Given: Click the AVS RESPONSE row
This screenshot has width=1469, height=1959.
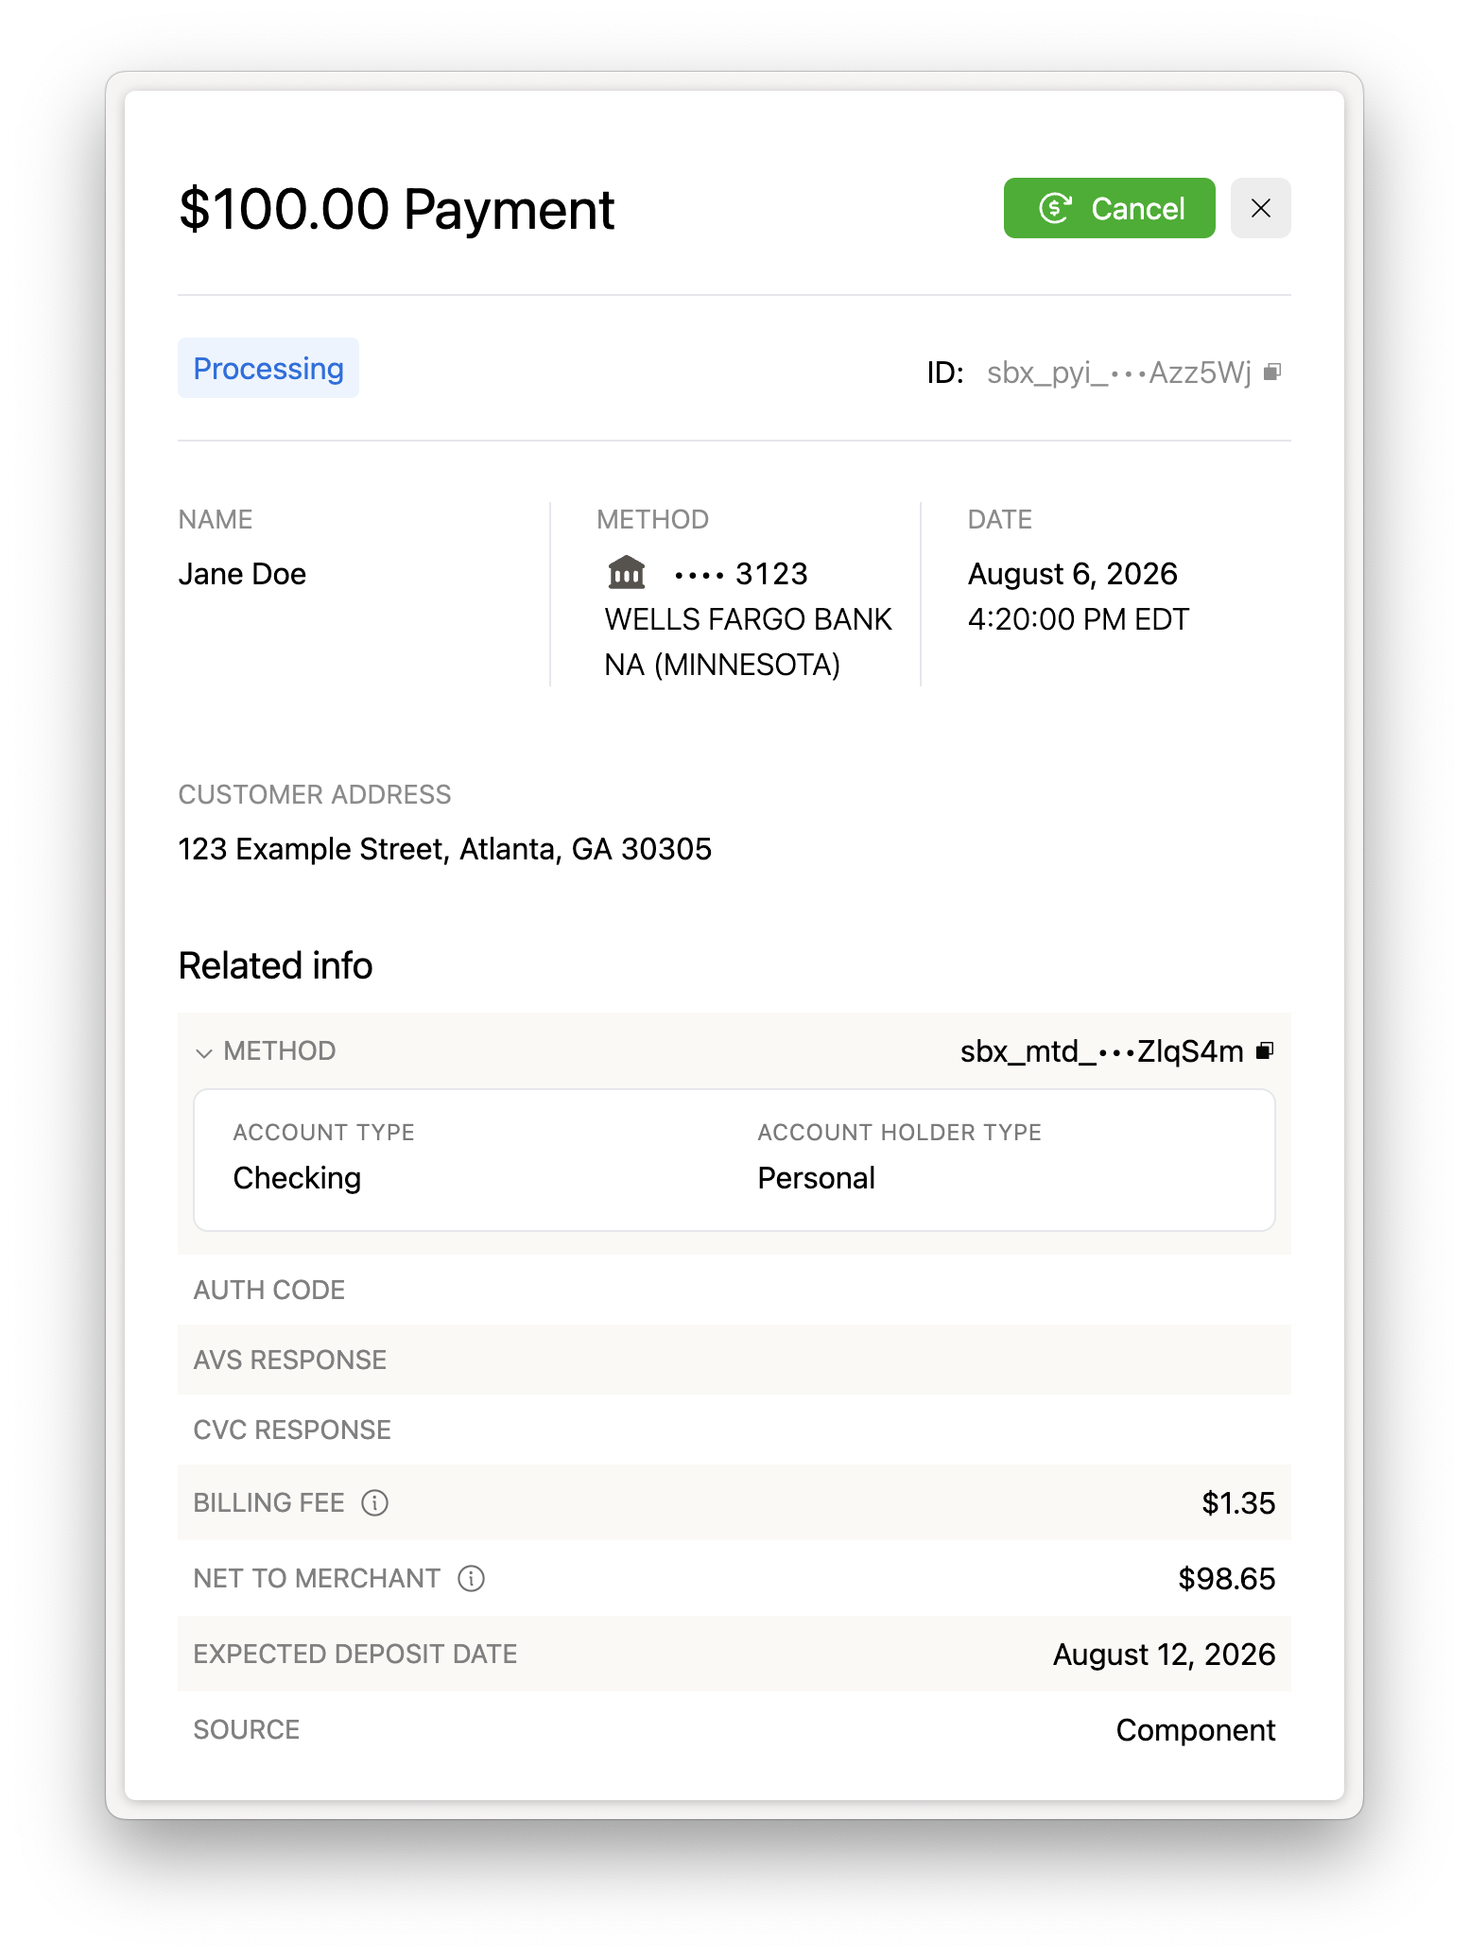Looking at the screenshot, I should [734, 1360].
